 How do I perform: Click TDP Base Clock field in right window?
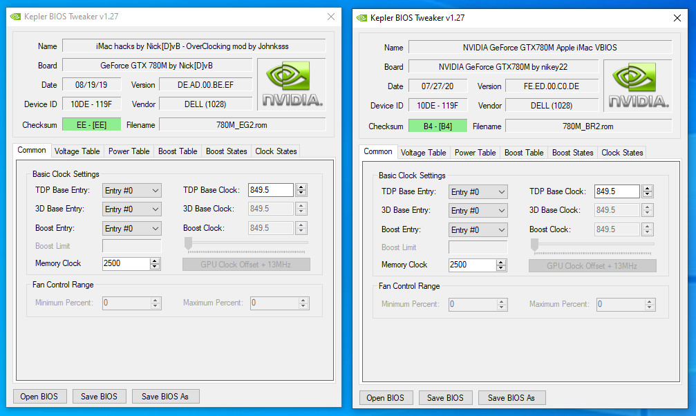(x=617, y=191)
